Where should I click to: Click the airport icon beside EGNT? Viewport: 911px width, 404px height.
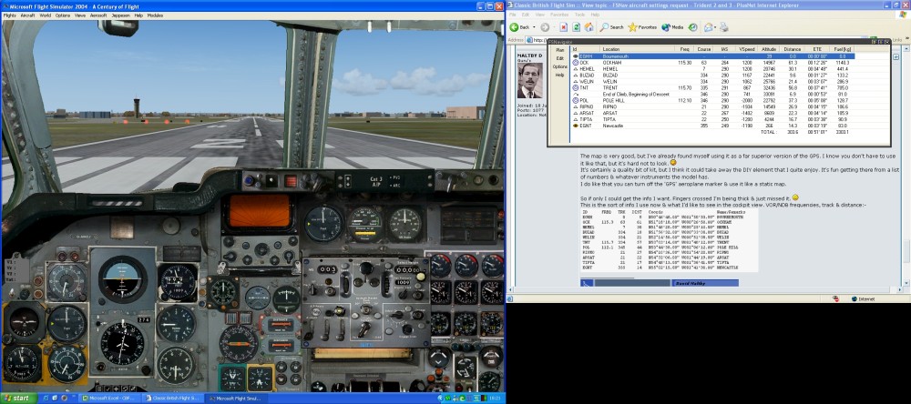pyautogui.click(x=575, y=126)
